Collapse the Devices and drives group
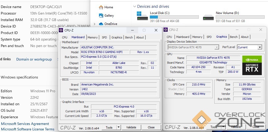Screen dimensions: 268x132 [x=135, y=6]
